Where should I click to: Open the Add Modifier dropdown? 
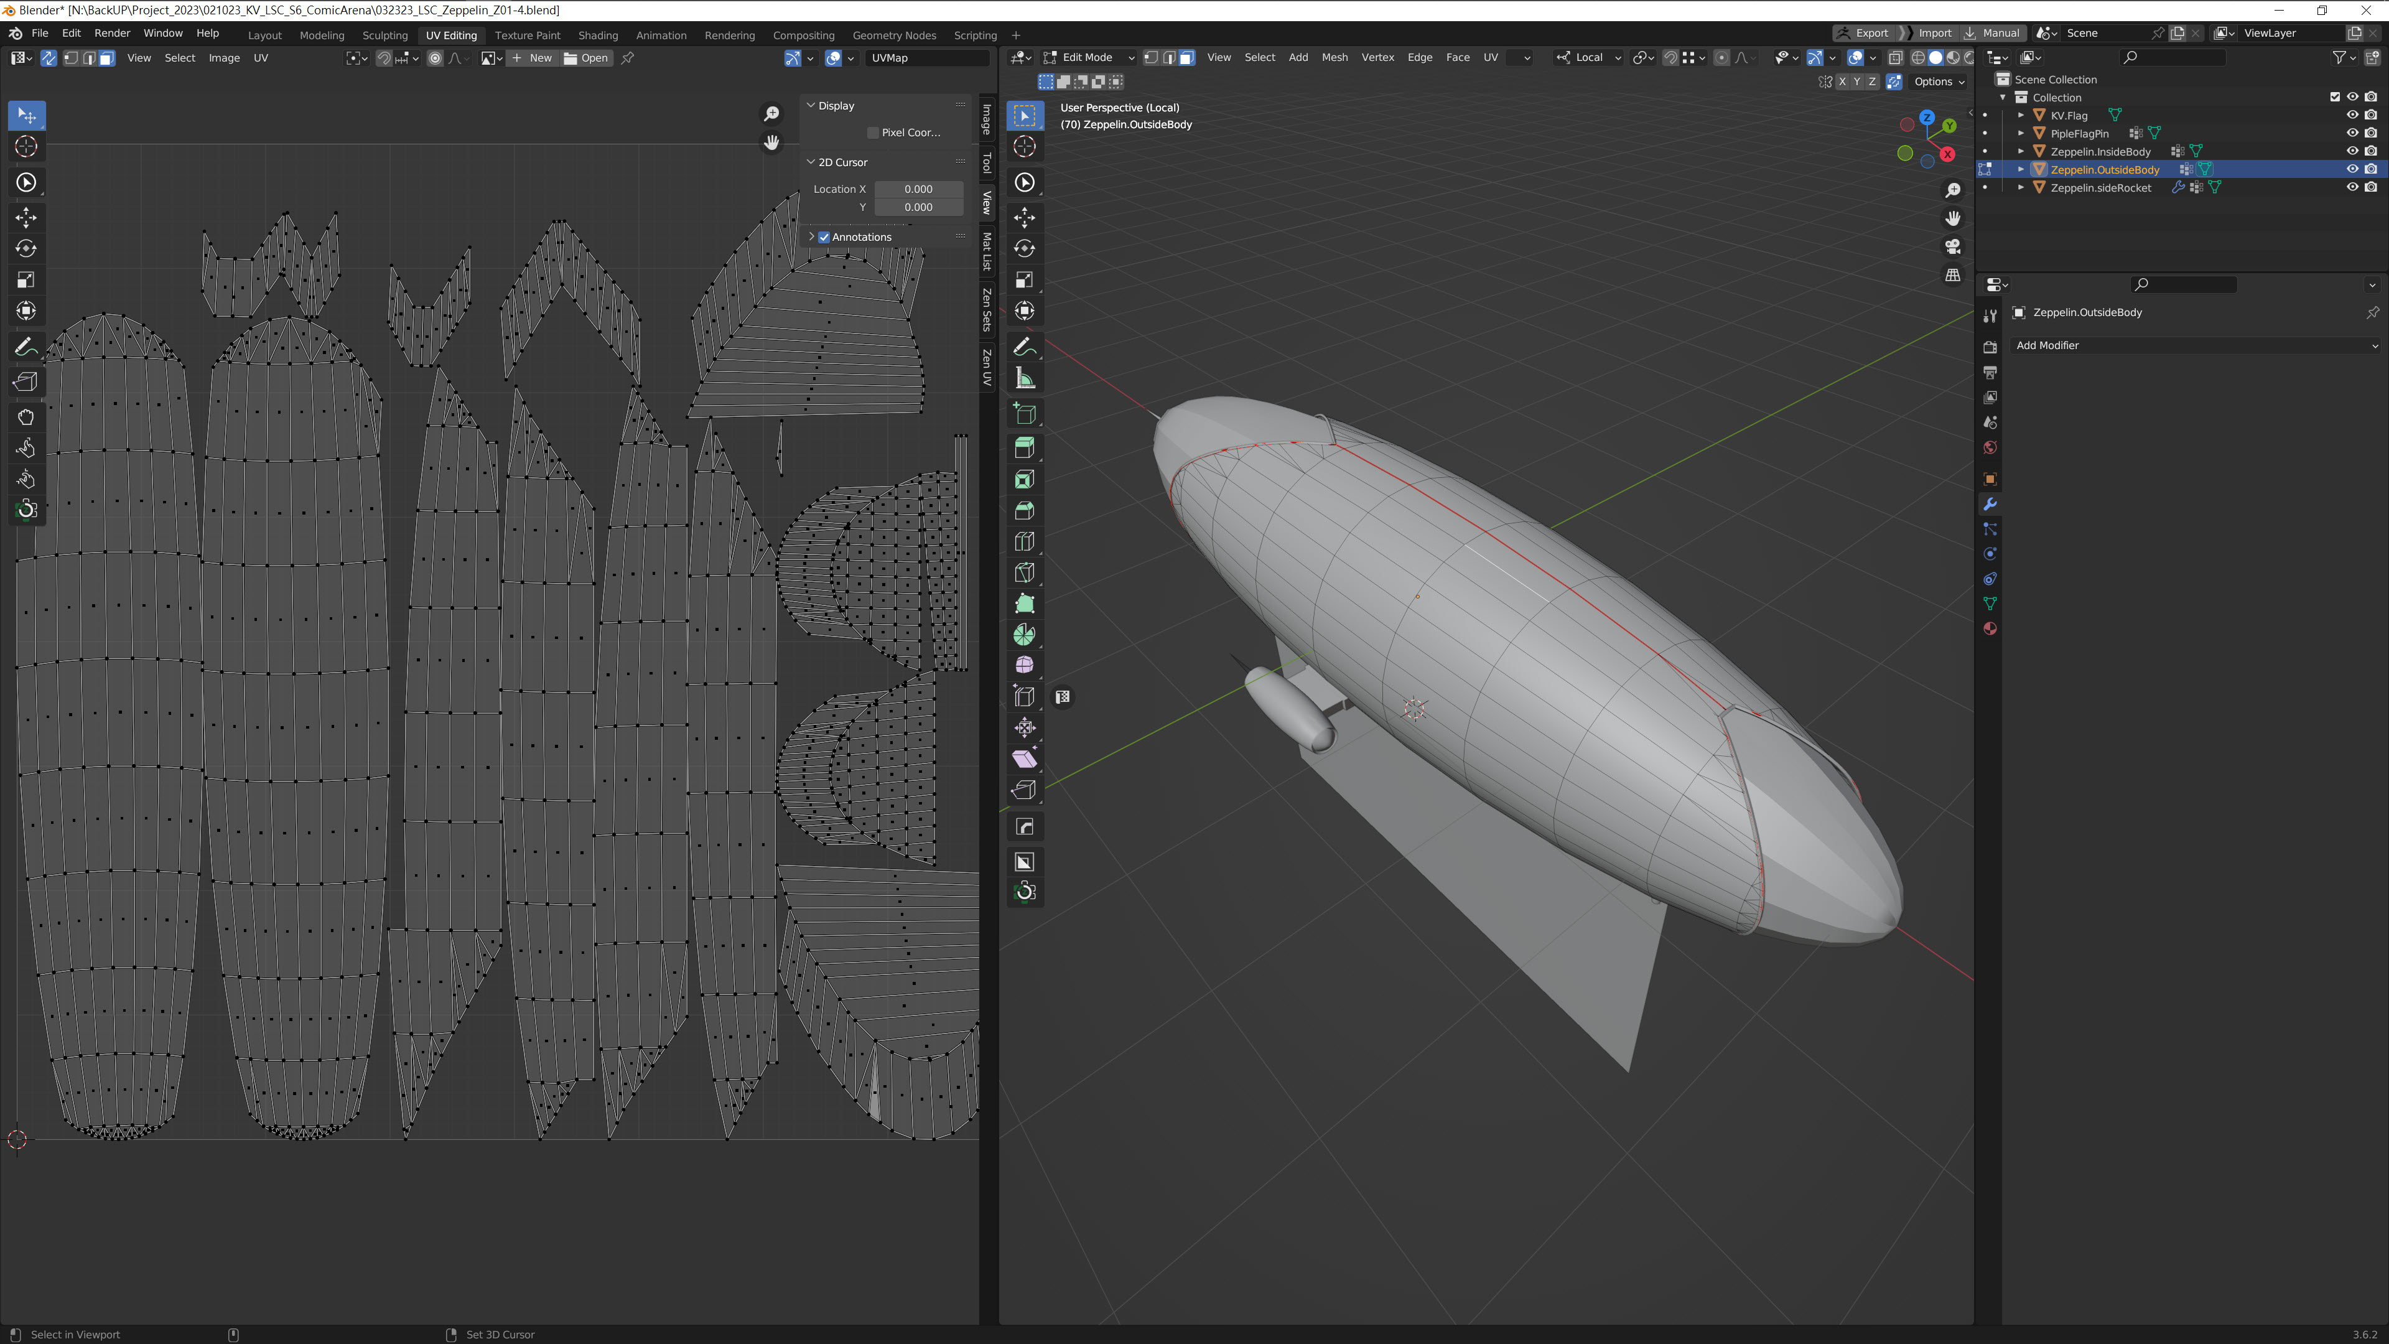click(x=2194, y=345)
